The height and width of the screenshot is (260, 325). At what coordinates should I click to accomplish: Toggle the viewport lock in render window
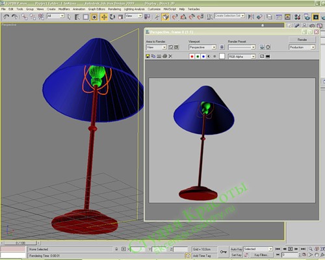pos(222,47)
